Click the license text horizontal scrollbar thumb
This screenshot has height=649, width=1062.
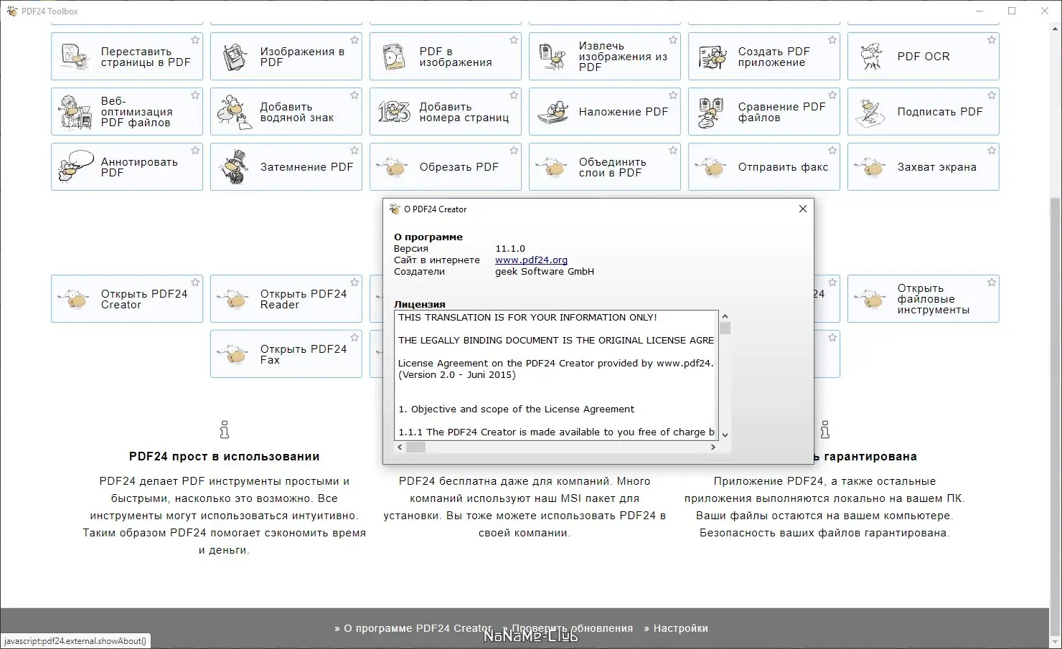pyautogui.click(x=416, y=447)
